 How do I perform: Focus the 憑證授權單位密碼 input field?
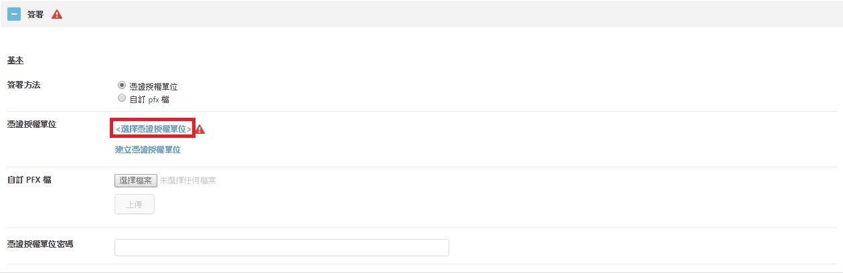(x=282, y=248)
